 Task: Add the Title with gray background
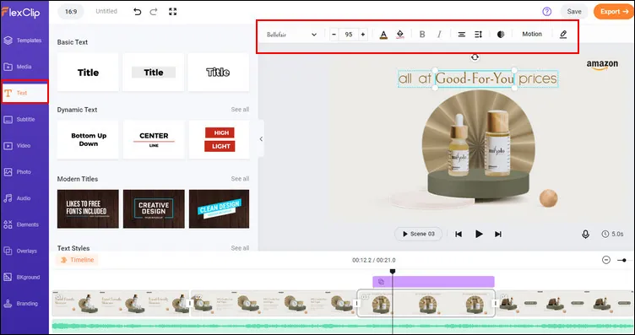pos(154,73)
